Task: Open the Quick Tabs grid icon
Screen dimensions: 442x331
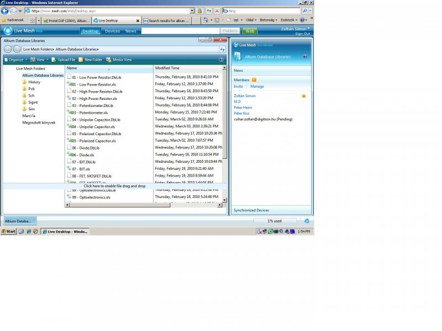Action: click(x=33, y=20)
